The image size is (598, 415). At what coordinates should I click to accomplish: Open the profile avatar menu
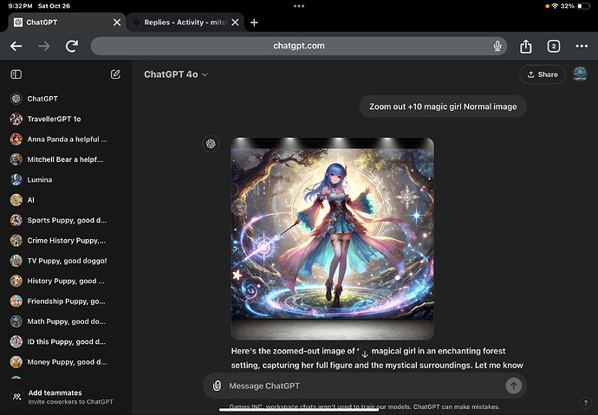(x=580, y=74)
